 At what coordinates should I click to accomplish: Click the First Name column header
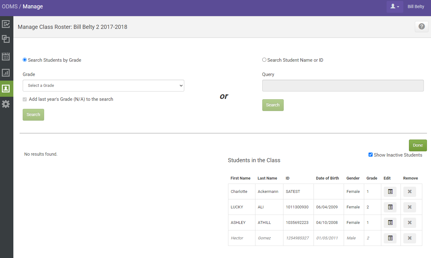click(241, 178)
